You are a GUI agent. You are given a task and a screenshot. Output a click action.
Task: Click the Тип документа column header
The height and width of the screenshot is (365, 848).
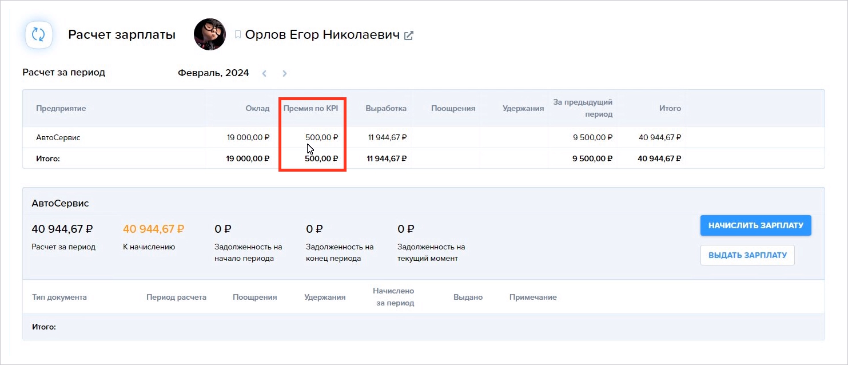point(59,297)
